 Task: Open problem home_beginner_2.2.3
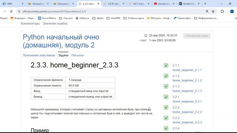[187, 120]
